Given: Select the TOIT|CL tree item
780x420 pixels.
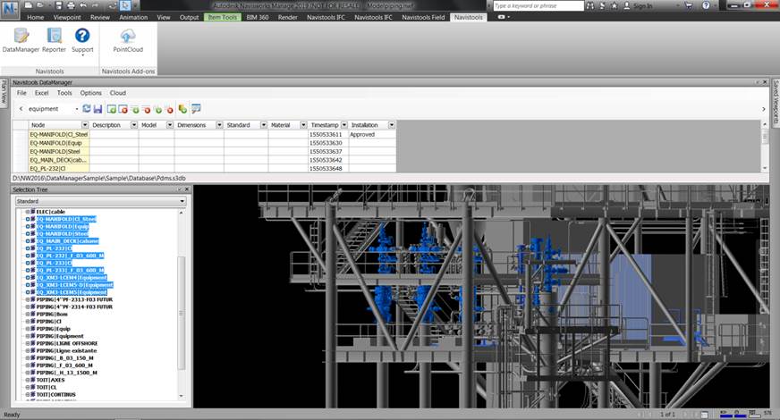Looking at the screenshot, I should 47,387.
